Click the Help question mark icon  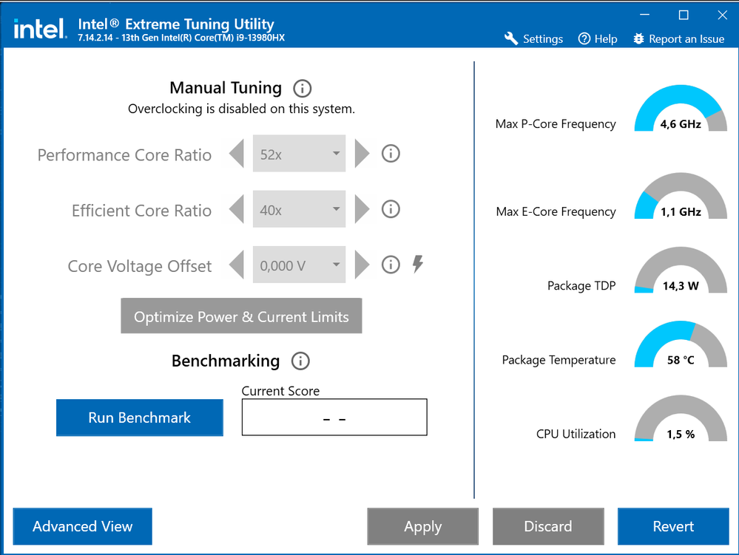coord(584,38)
